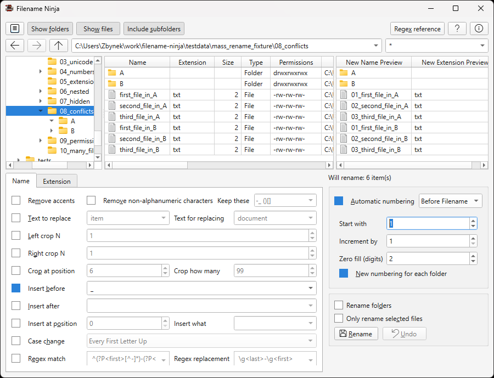Image resolution: width=494 pixels, height=378 pixels.
Task: Click the info icon beside the help button
Action: [x=479, y=28]
